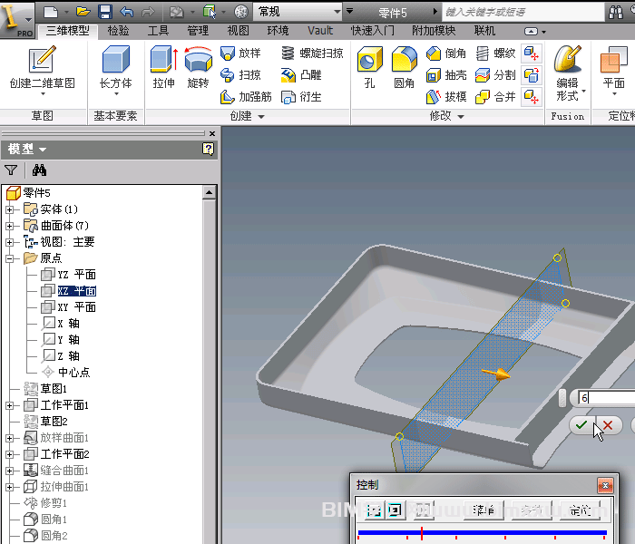This screenshot has width=635, height=544.
Task: Open the 视图 ribbon tab
Action: [238, 31]
